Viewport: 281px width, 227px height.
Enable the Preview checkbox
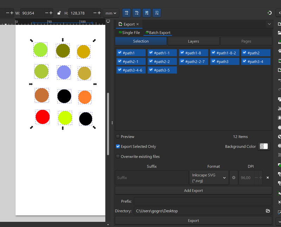118,136
